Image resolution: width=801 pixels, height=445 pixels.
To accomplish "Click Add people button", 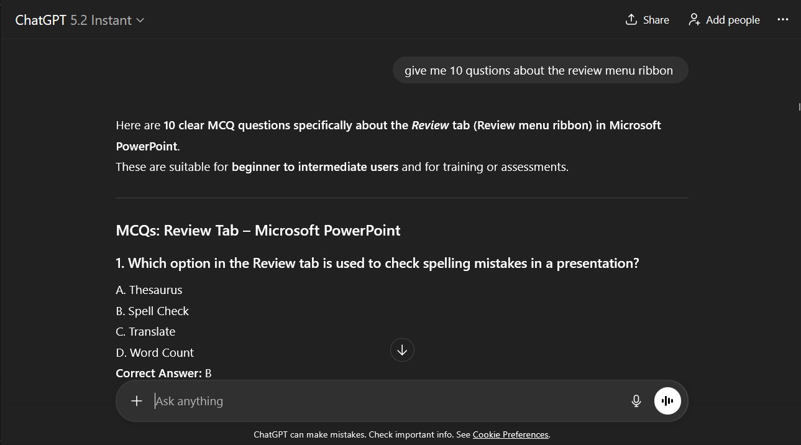I will click(724, 20).
